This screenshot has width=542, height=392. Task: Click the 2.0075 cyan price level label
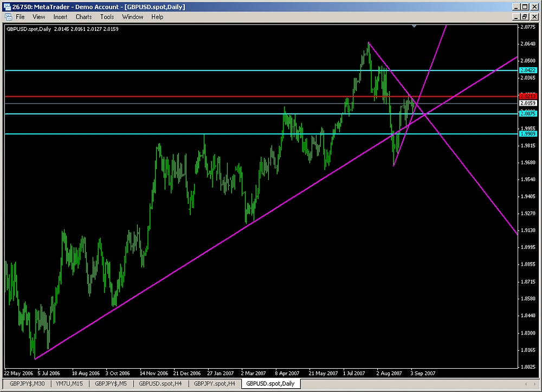(x=528, y=113)
